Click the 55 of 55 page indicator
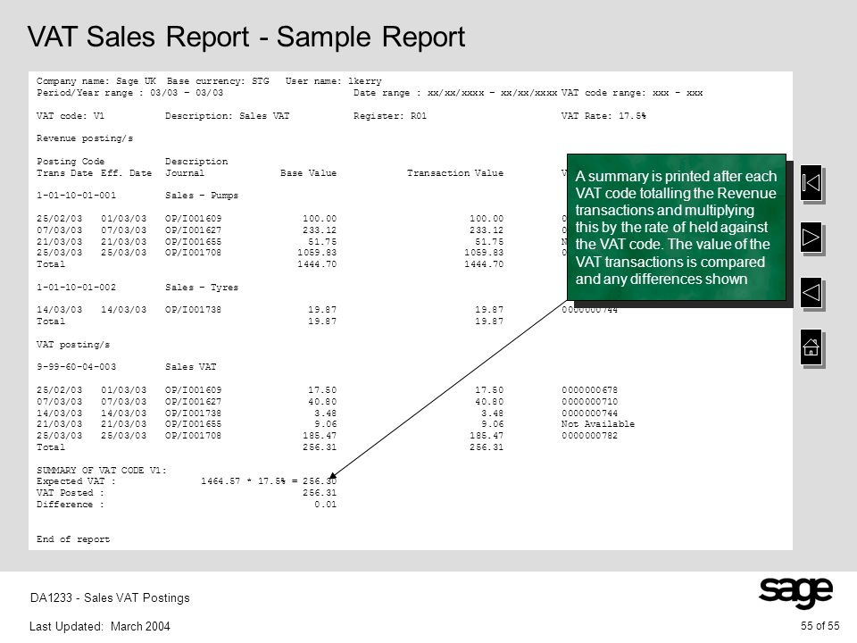The height and width of the screenshot is (643, 857). pos(820,626)
